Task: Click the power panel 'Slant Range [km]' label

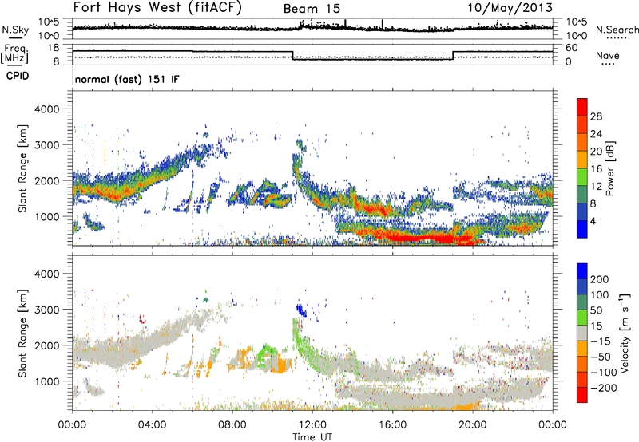Action: [22, 168]
